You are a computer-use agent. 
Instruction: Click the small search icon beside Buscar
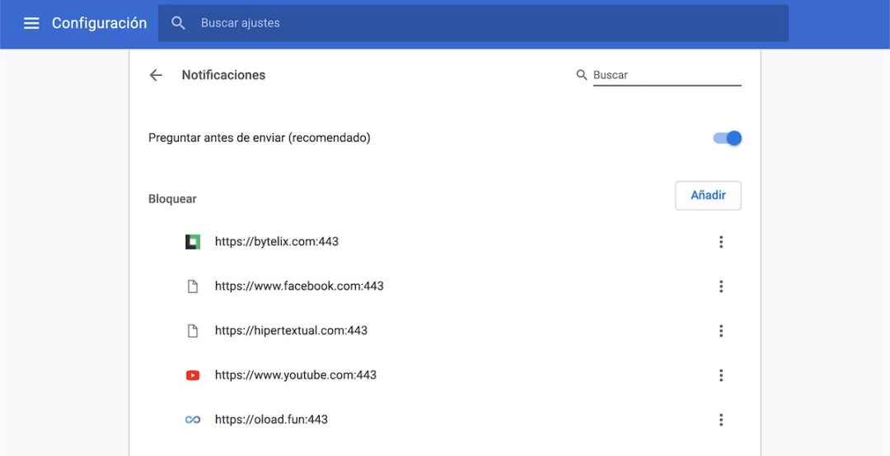point(581,75)
